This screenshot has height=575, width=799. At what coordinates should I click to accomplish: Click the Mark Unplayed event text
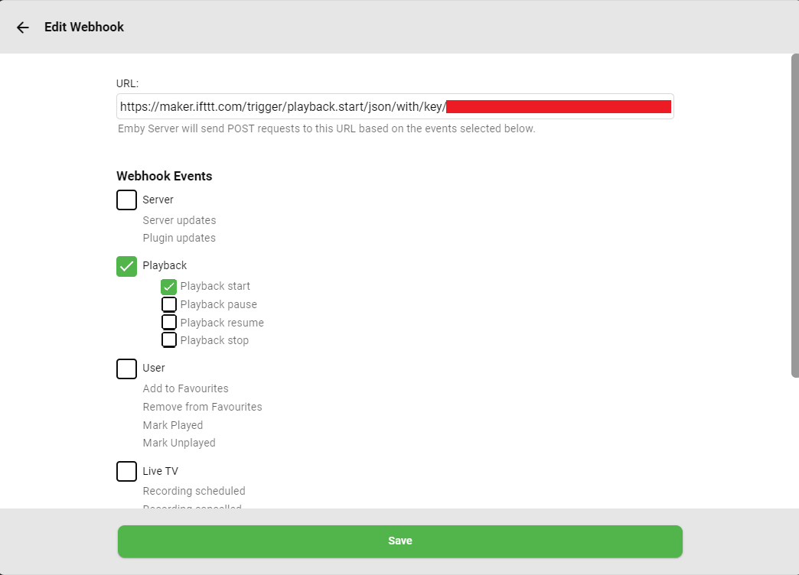click(x=179, y=443)
